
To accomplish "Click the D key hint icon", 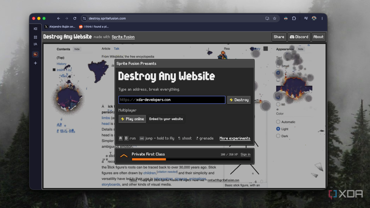I will pyautogui.click(x=126, y=138).
